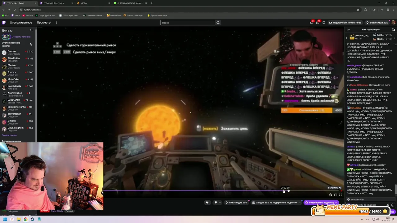The height and width of the screenshot is (223, 397).
Task: Open the Chrome taskbar icon
Action: 25,219
